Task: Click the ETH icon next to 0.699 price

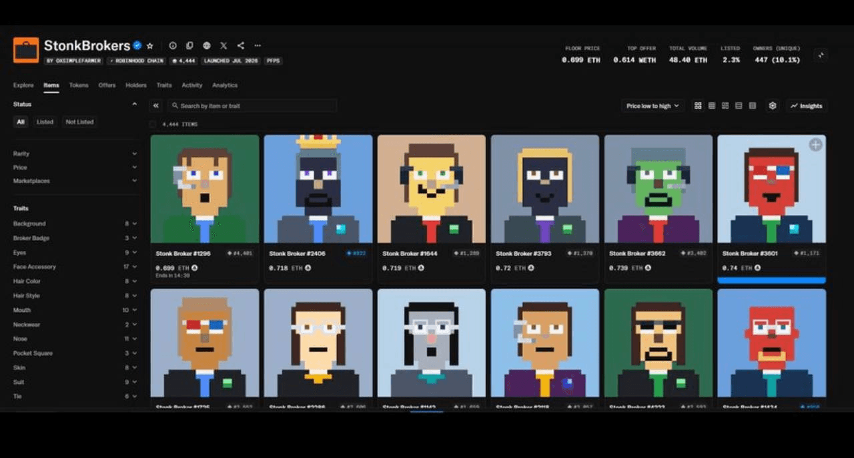Action: [x=195, y=268]
